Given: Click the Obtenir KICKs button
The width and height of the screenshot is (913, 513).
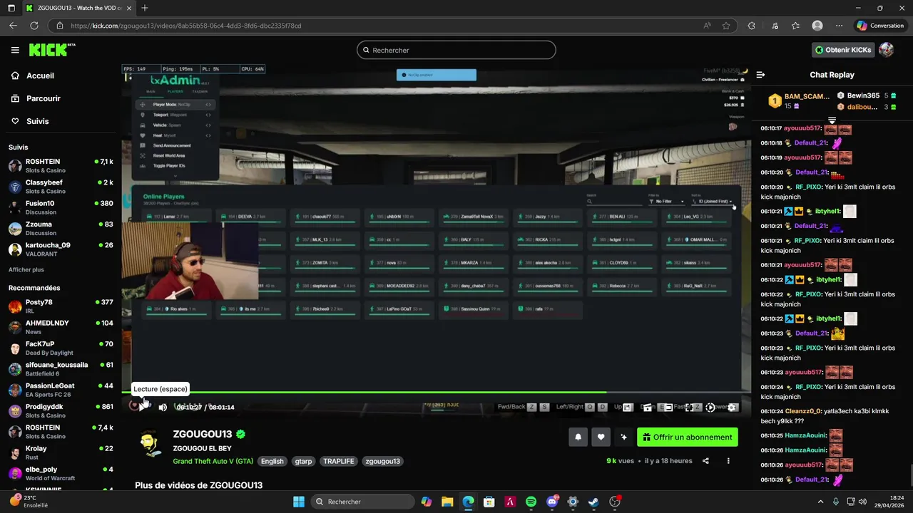Looking at the screenshot, I should click(x=844, y=50).
